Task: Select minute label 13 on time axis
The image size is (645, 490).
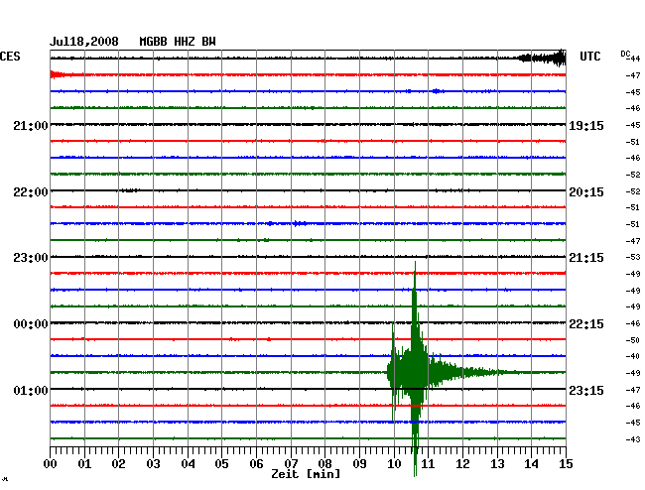Action: (x=497, y=463)
